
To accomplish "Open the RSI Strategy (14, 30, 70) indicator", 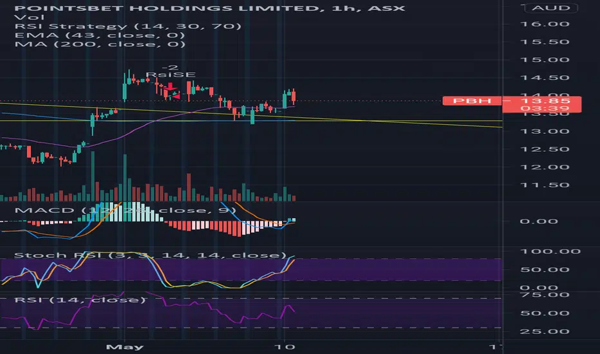I will point(128,26).
